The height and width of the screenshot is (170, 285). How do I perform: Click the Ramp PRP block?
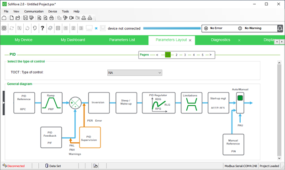pyautogui.click(x=52, y=103)
